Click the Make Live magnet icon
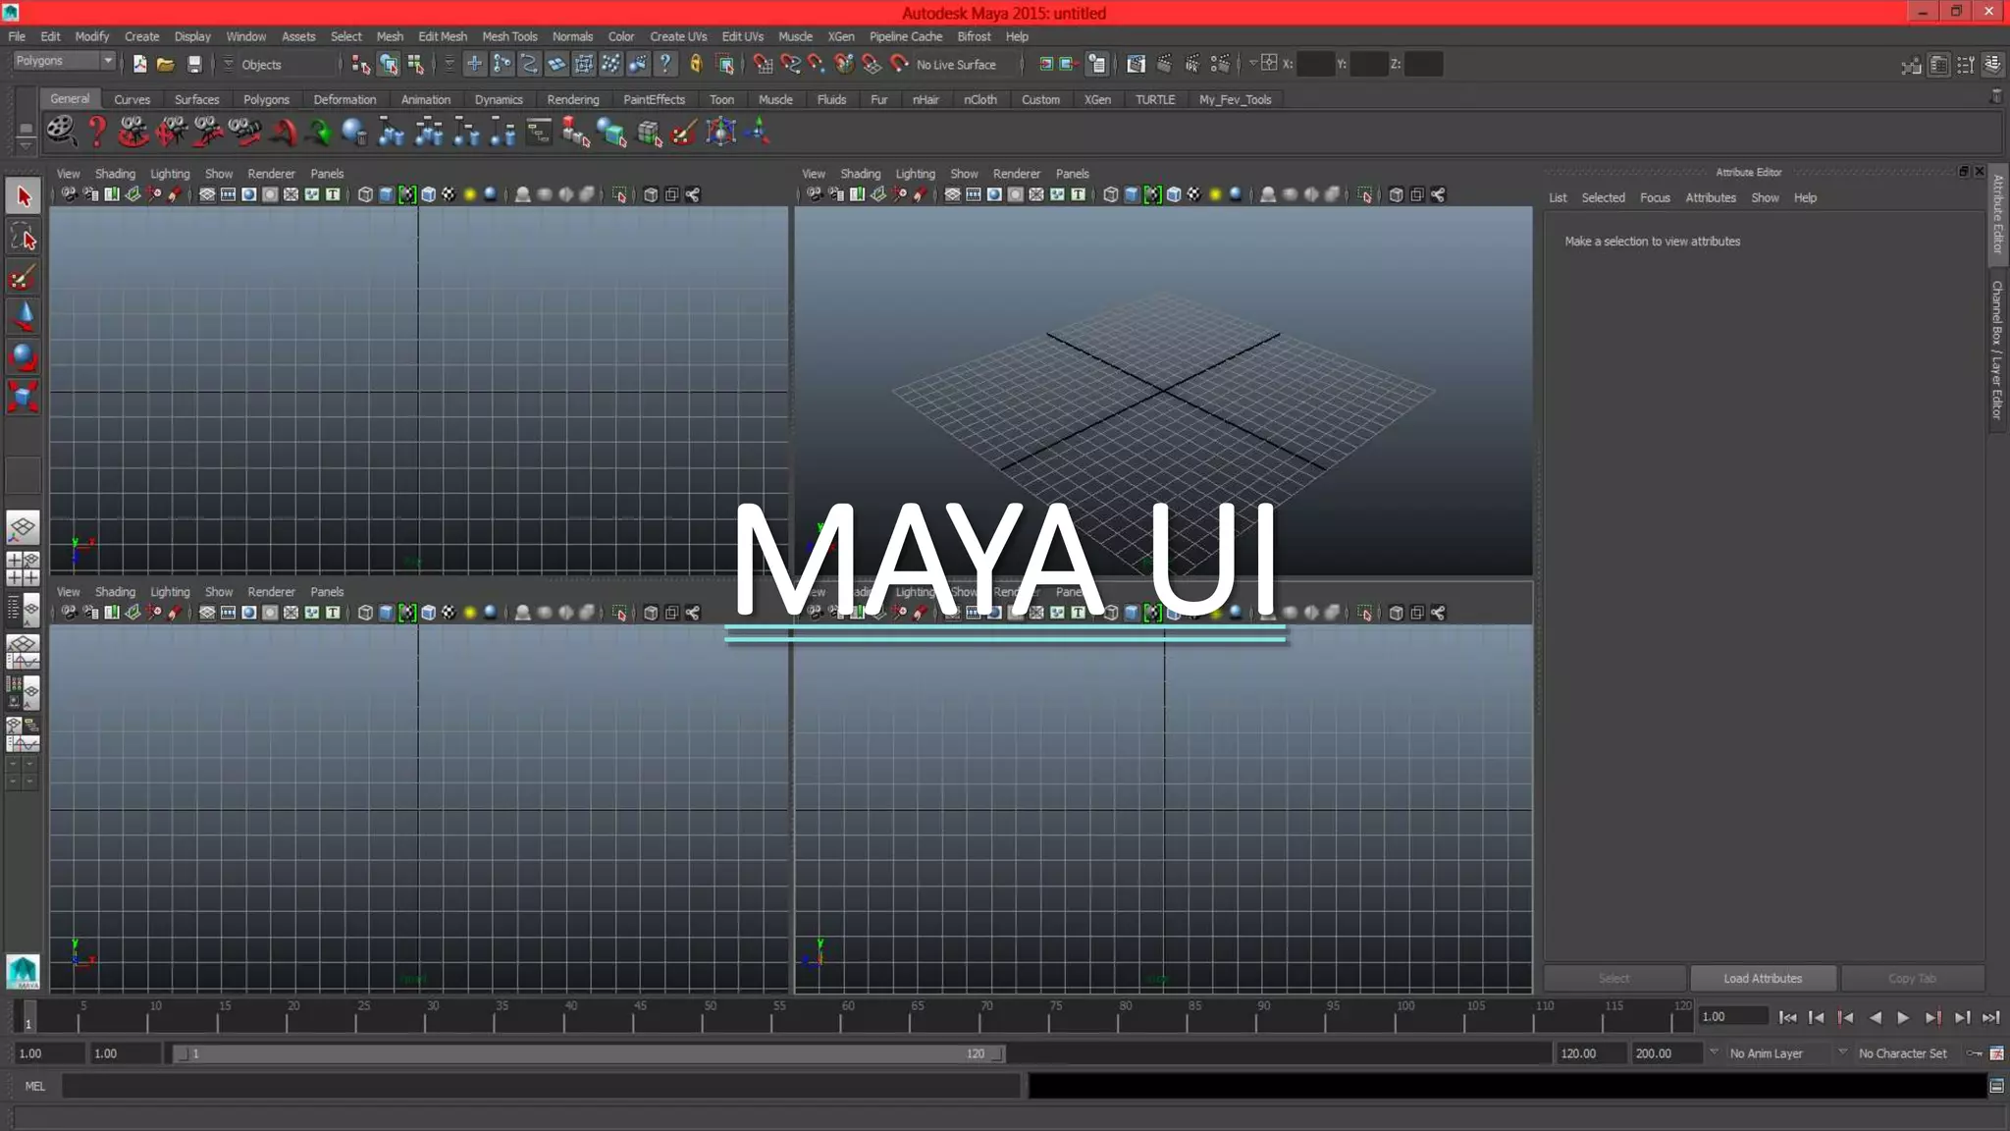Viewport: 2010px width, 1131px height. (x=900, y=64)
